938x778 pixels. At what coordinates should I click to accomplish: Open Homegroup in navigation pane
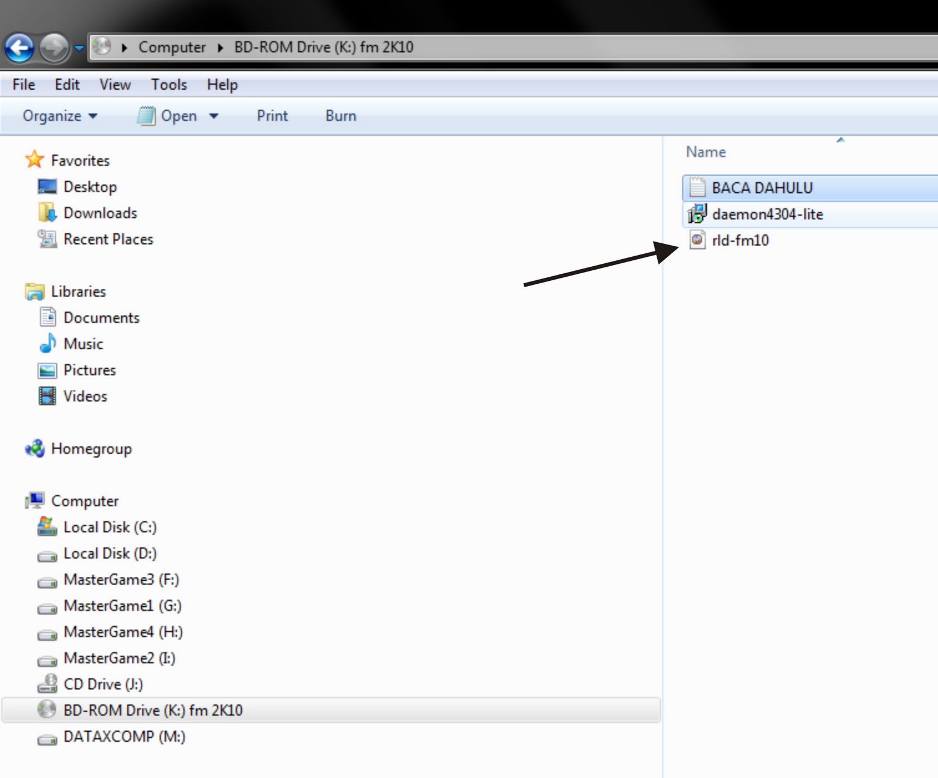click(x=91, y=449)
